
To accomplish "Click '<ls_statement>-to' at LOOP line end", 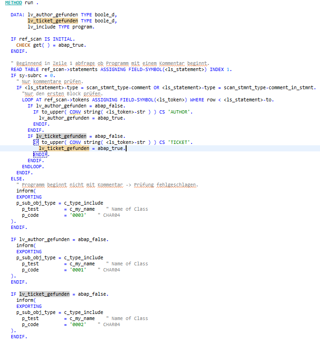I will point(248,100).
